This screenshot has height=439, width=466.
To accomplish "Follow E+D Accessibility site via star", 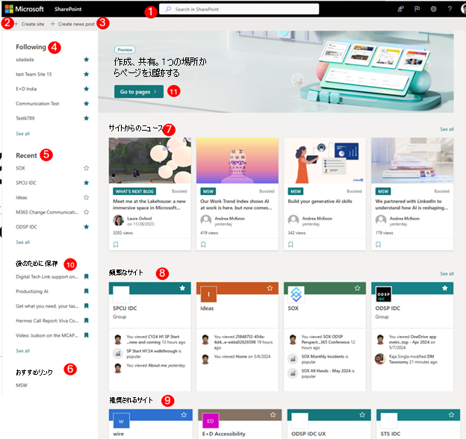I will coord(273,415).
